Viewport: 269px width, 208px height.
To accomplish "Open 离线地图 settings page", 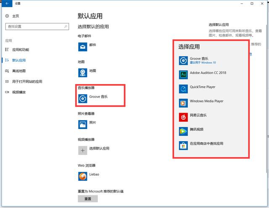I will click(19, 71).
